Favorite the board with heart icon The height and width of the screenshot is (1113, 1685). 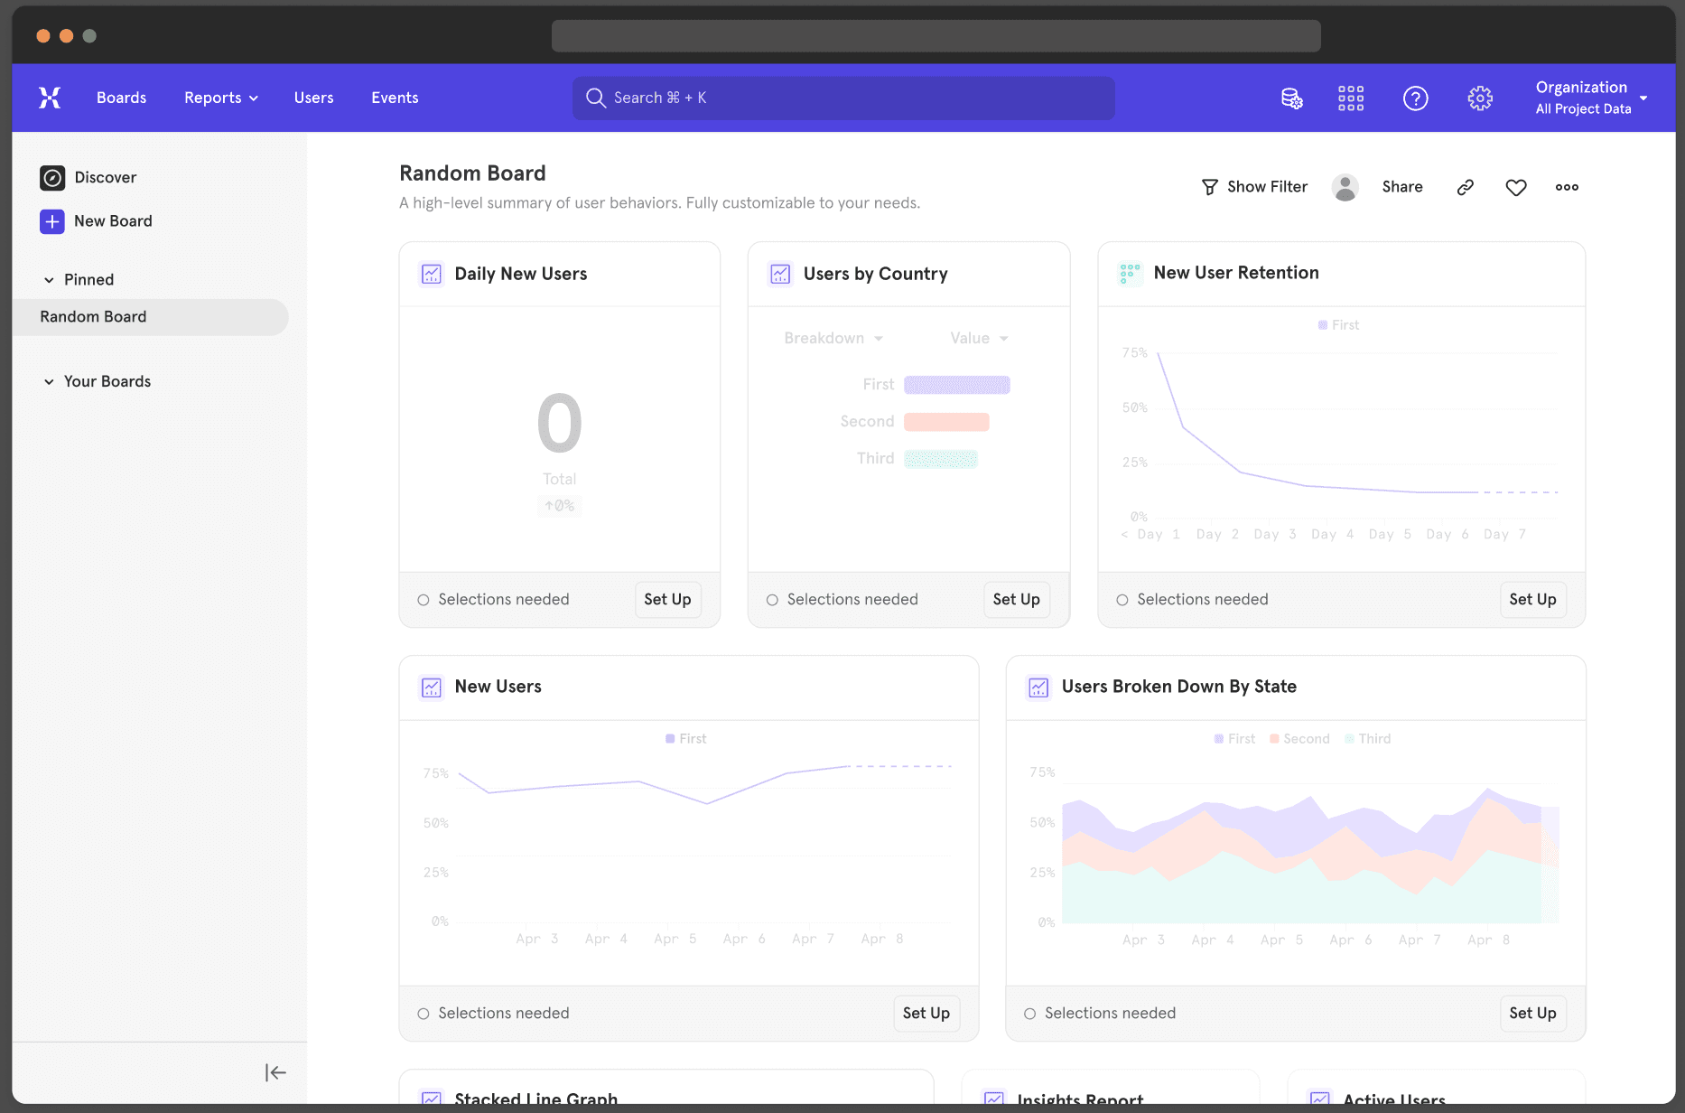pyautogui.click(x=1516, y=187)
